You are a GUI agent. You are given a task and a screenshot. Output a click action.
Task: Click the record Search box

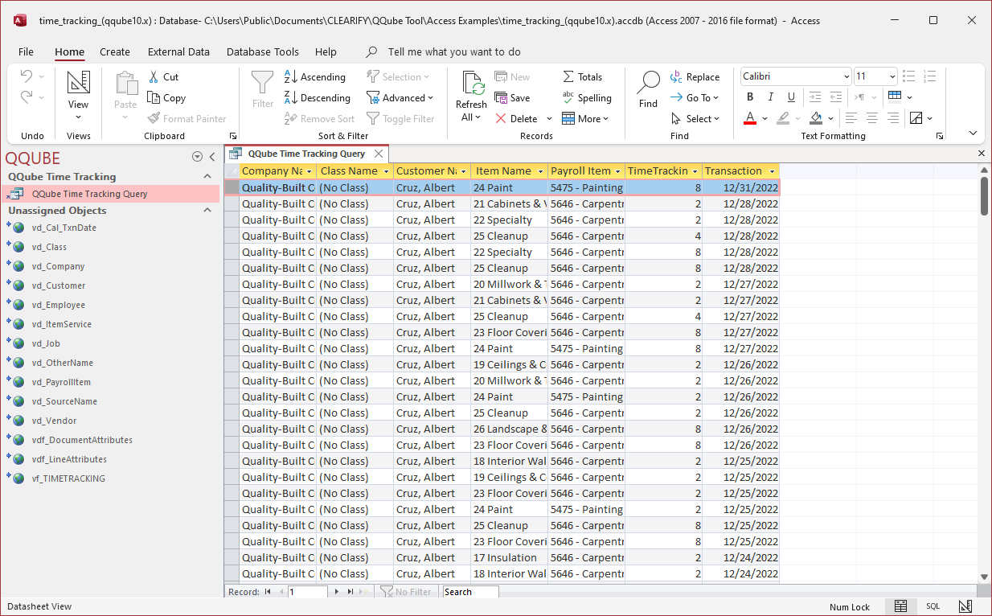[x=470, y=592]
